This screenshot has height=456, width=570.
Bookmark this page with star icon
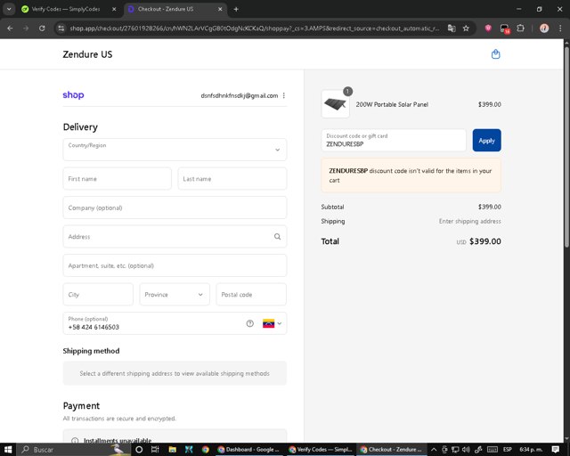point(466,28)
